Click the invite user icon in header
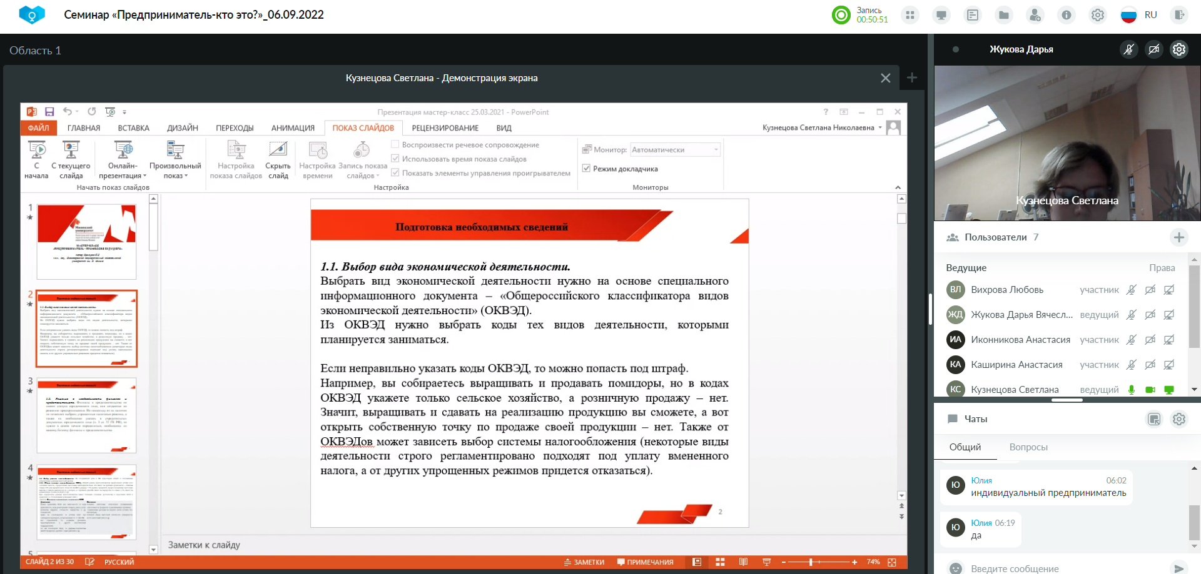This screenshot has width=1201, height=574. pyautogui.click(x=1035, y=15)
